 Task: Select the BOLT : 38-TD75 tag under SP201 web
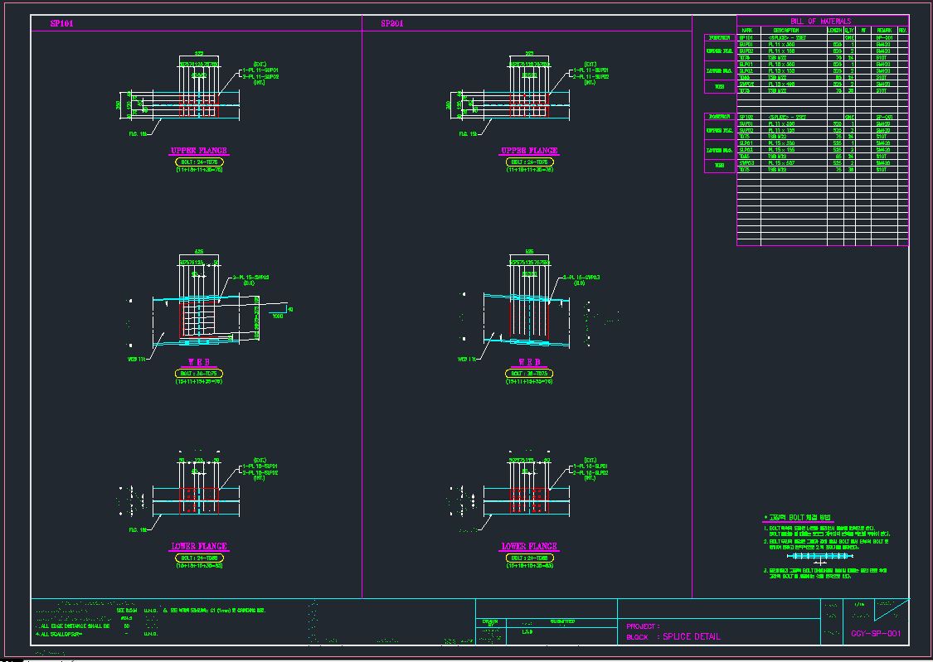coord(529,374)
